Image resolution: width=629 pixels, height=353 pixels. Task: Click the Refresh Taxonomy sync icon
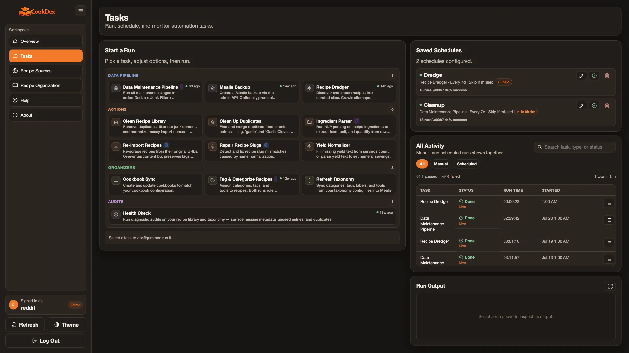[x=309, y=180]
